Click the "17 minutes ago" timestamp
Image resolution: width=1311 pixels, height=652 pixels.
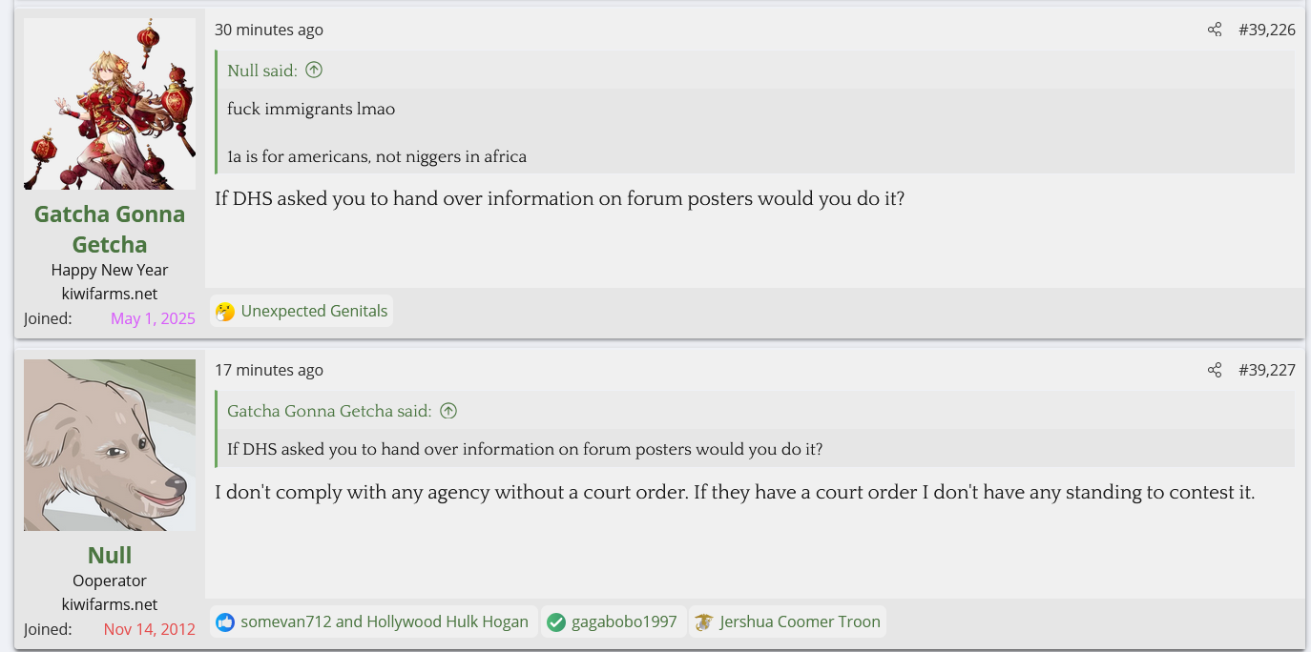[269, 370]
